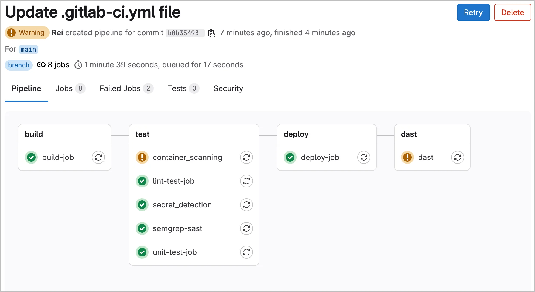This screenshot has height=292, width=535.
Task: Open commit b0b35493
Action: point(185,33)
